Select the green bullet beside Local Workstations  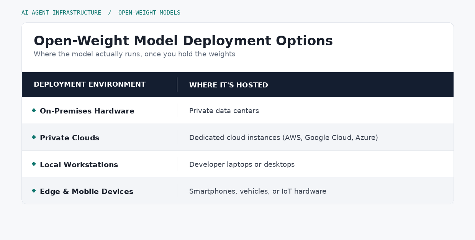pyautogui.click(x=34, y=164)
